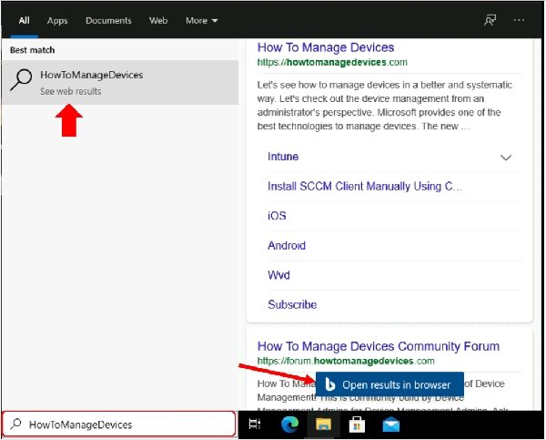Open How To Manage Devices Community Forum link
546x440 pixels.
[379, 346]
